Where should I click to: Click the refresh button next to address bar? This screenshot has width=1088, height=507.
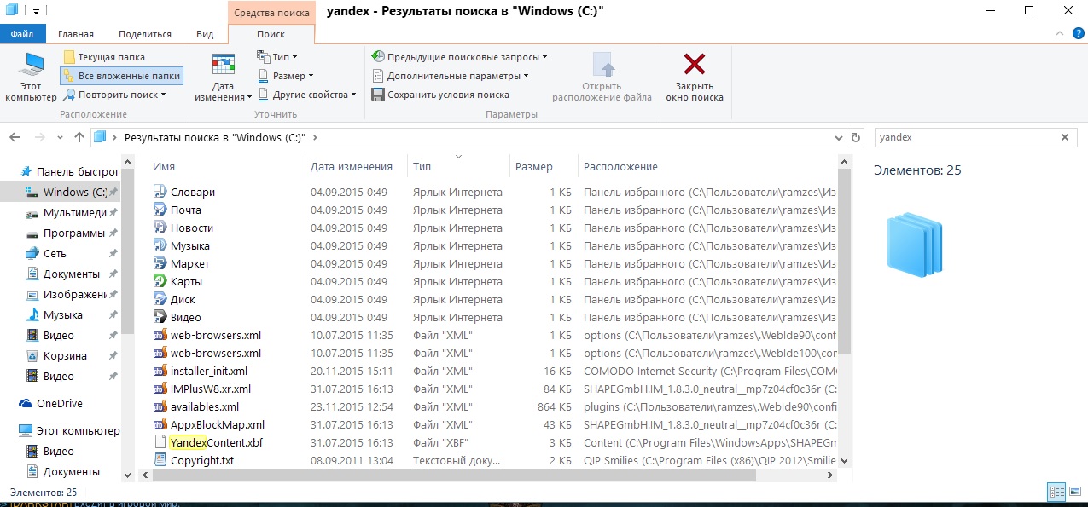857,137
